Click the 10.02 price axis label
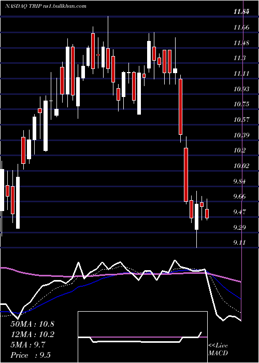The image size is (259, 363). coord(241,166)
